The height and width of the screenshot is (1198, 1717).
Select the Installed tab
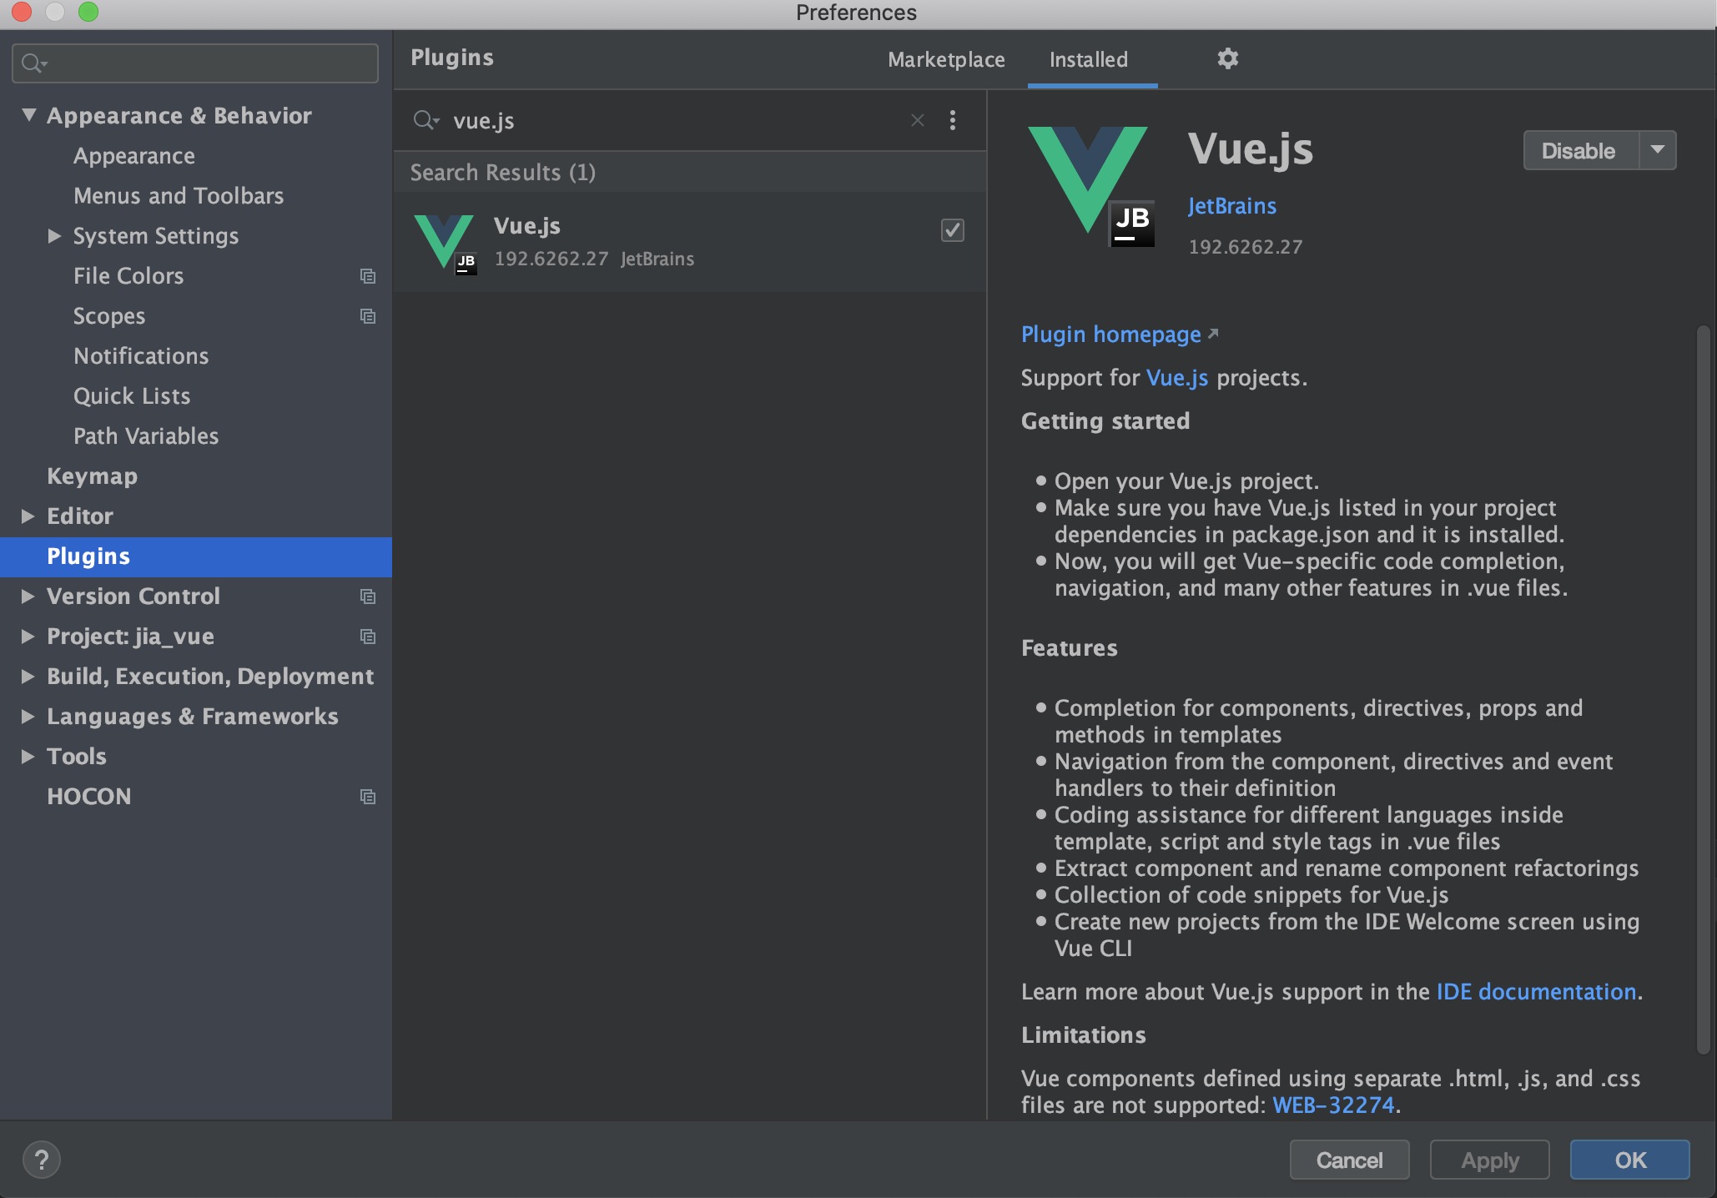pos(1088,58)
